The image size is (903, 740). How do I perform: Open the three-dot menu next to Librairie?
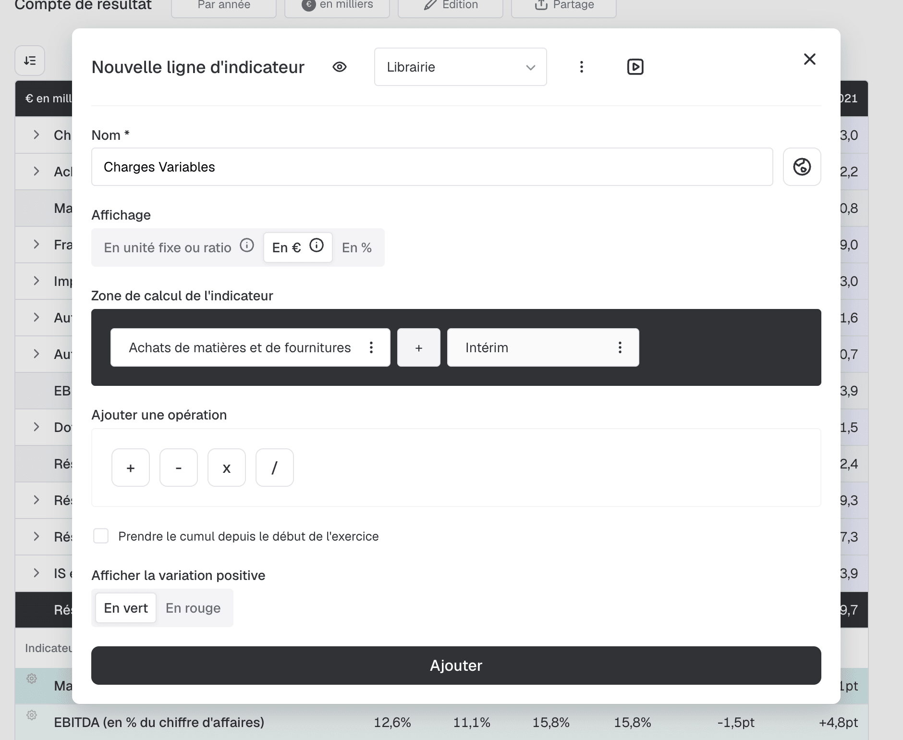582,67
